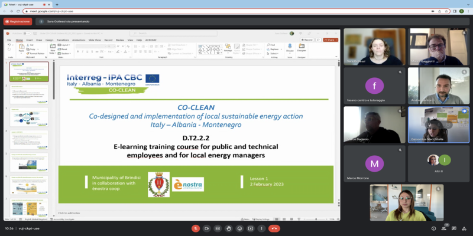This screenshot has width=473, height=236.
Task: Switch to Slide Sorter view icon
Action: pos(283,219)
